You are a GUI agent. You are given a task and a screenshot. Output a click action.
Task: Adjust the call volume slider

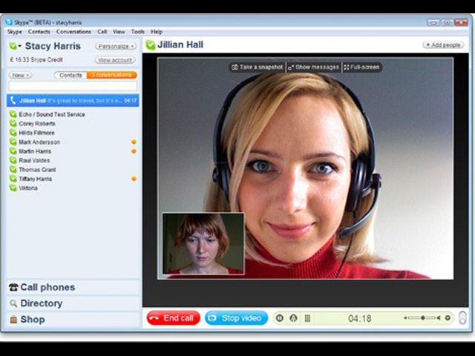[422, 318]
